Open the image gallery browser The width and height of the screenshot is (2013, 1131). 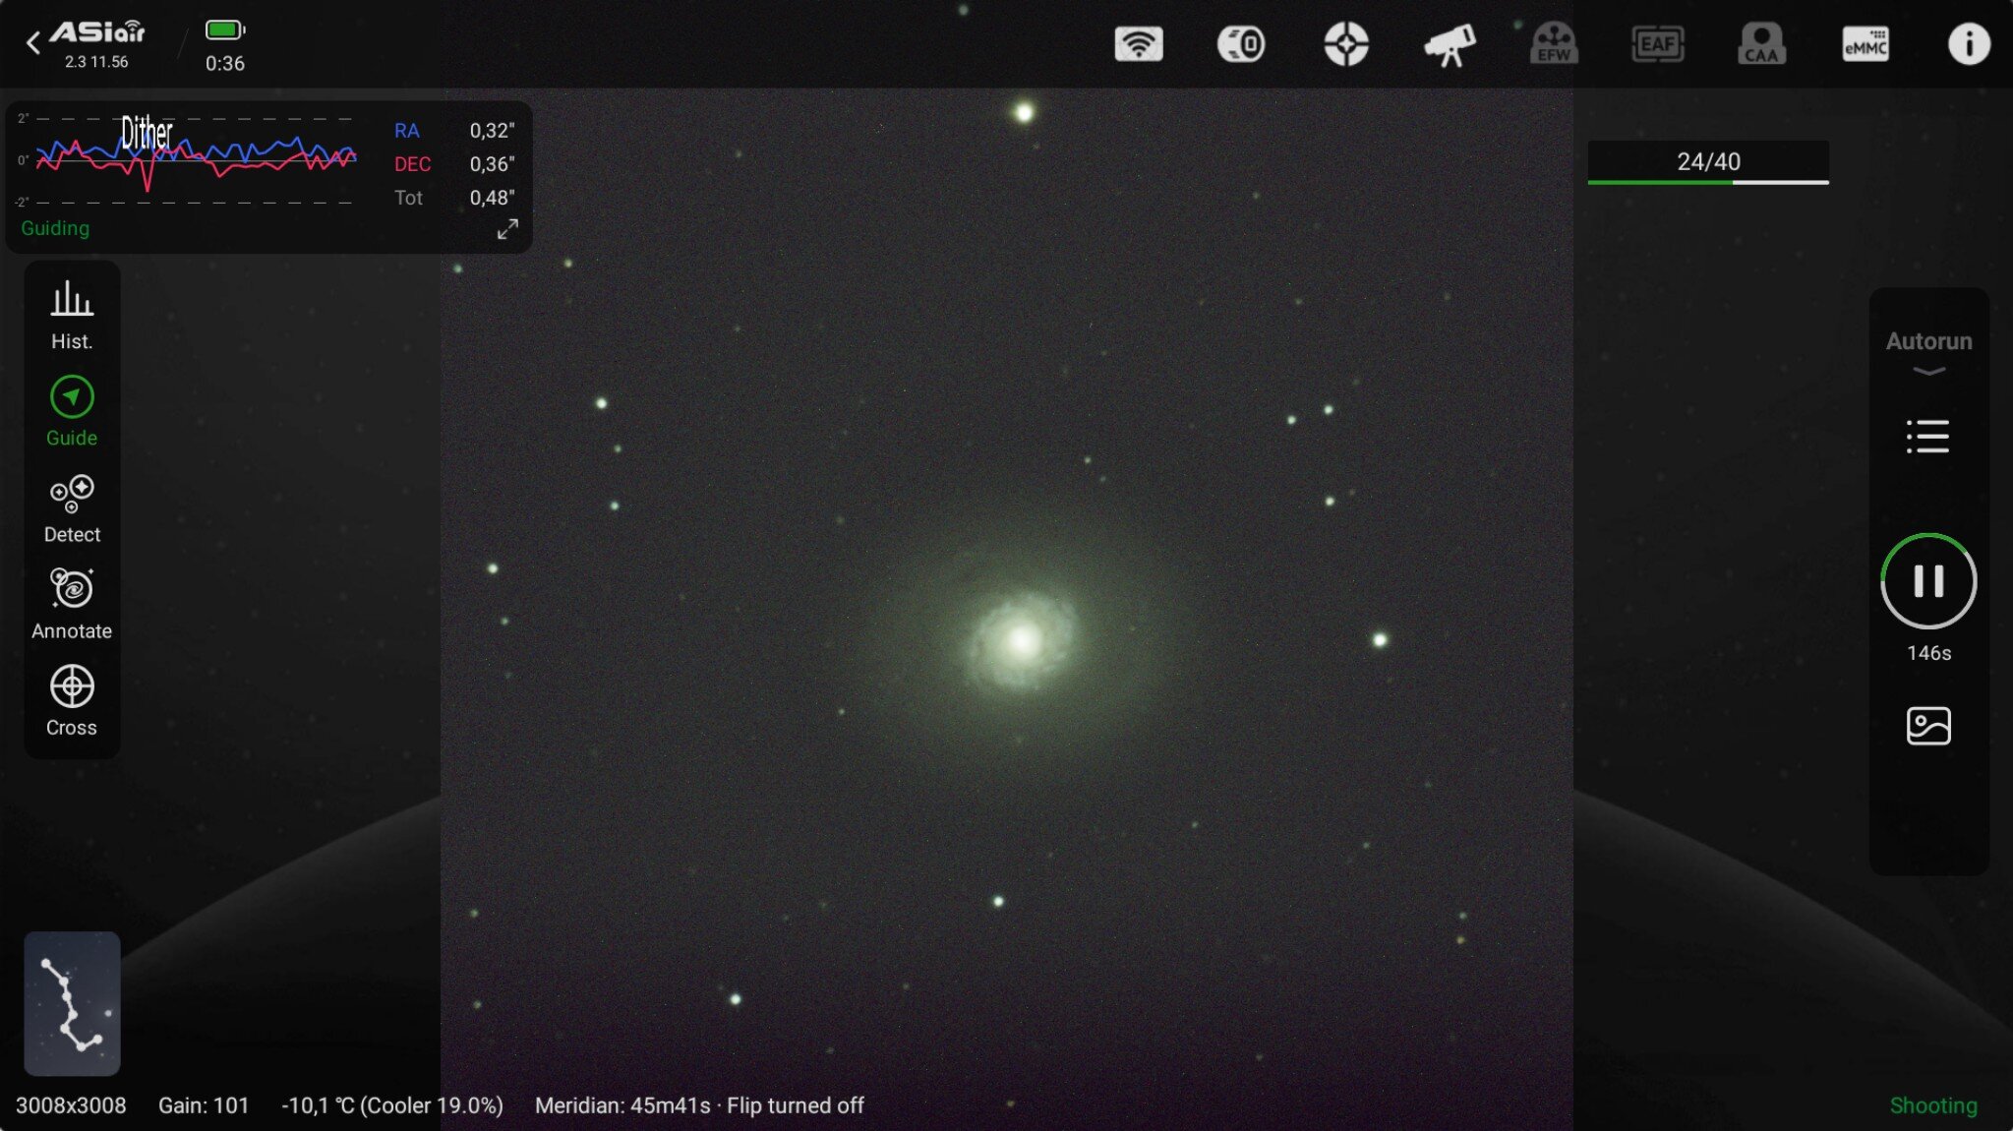[x=1928, y=726]
